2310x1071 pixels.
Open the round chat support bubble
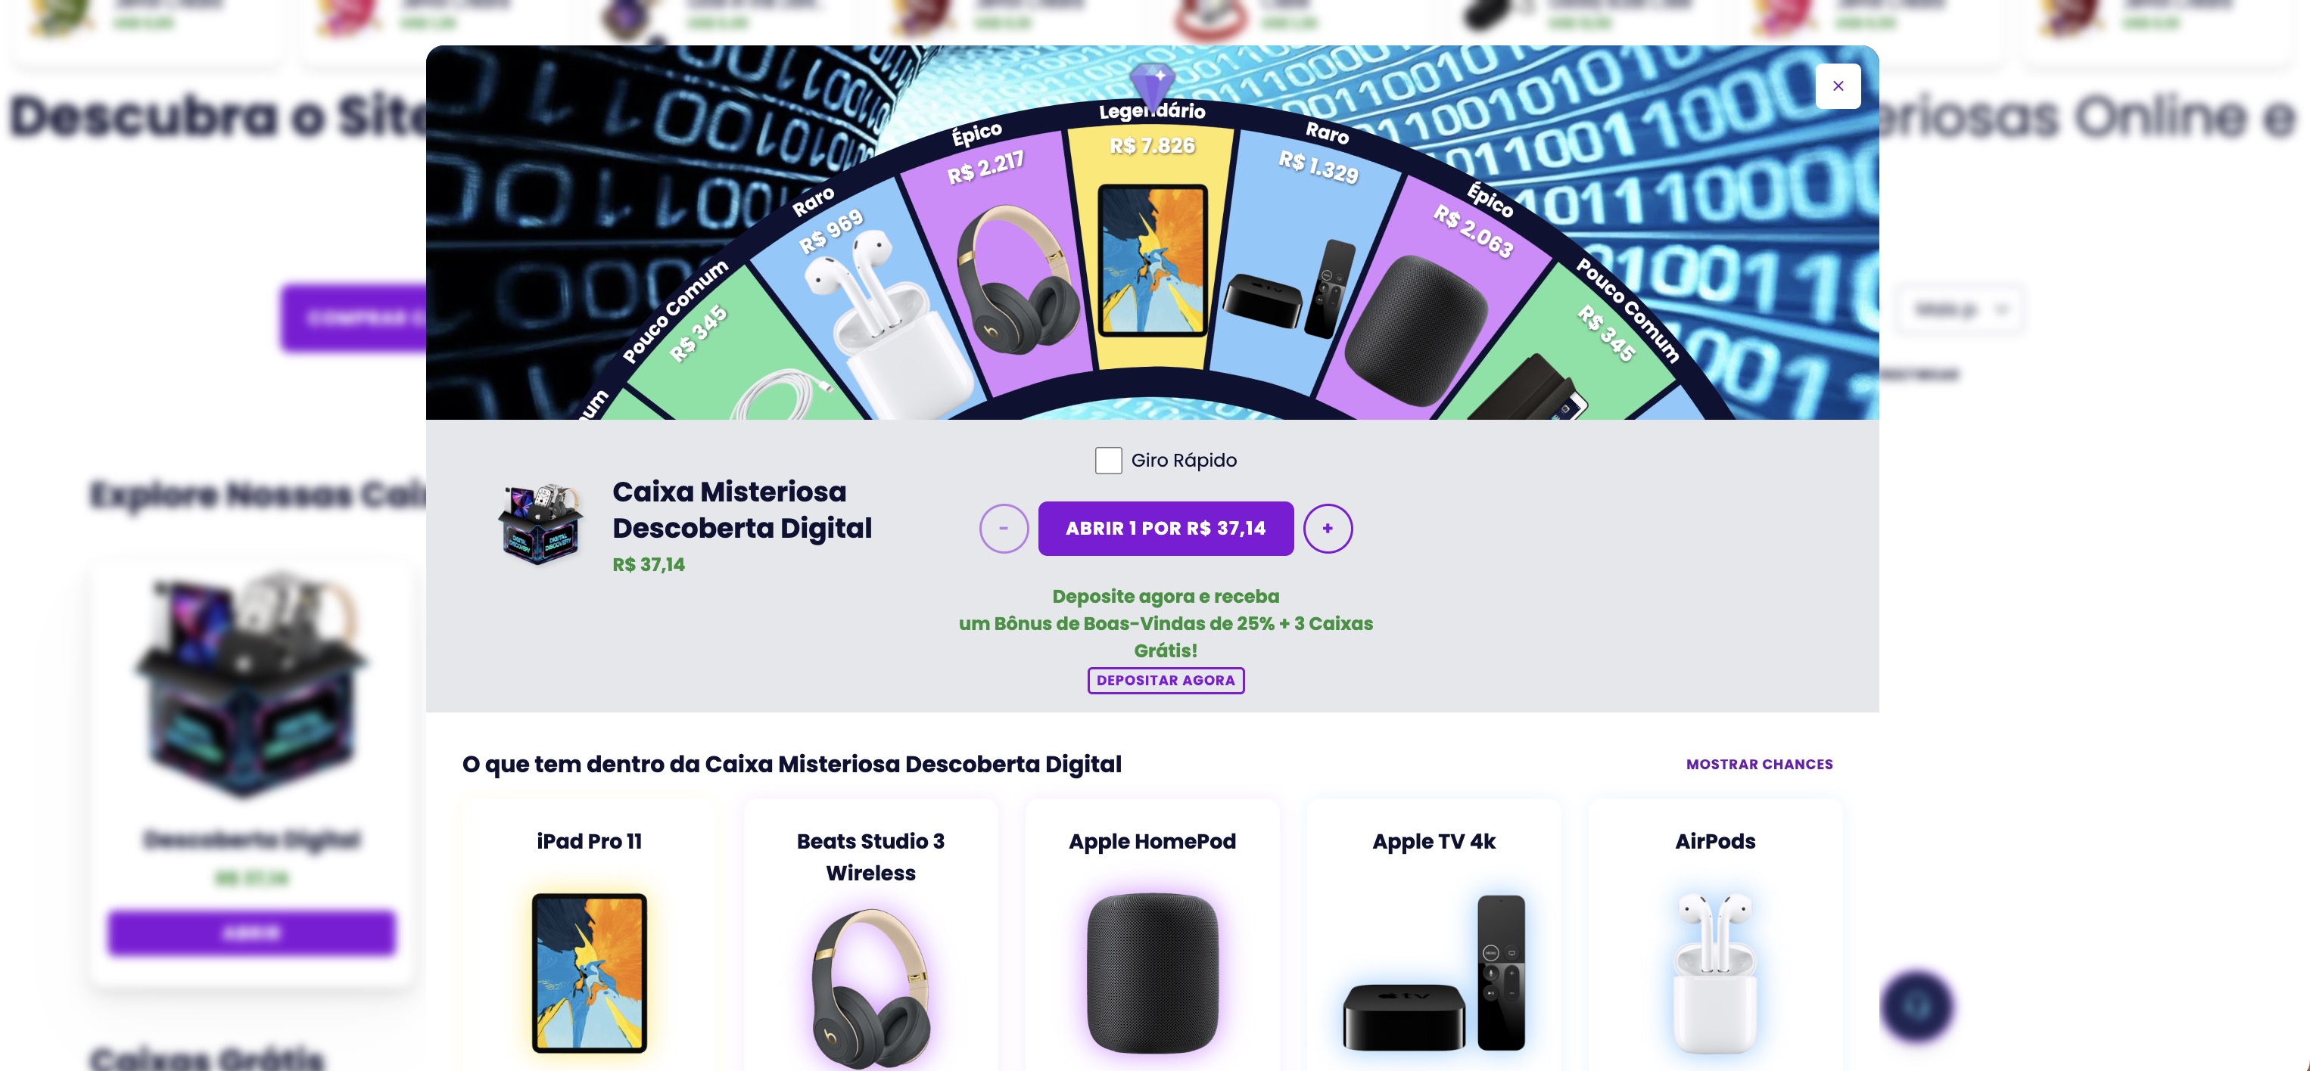(x=1916, y=1005)
